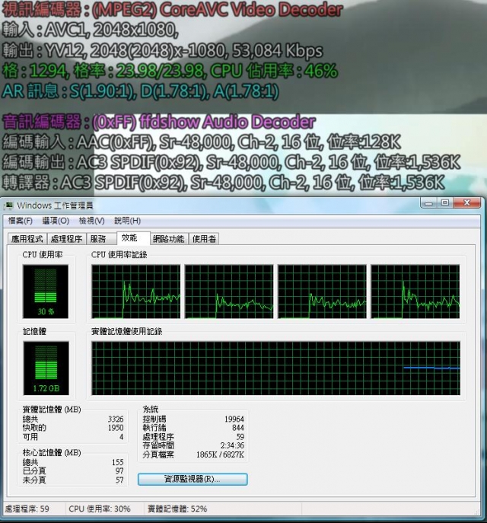Click the 系統 group heading
Image resolution: width=487 pixels, height=523 pixels.
pos(151,410)
